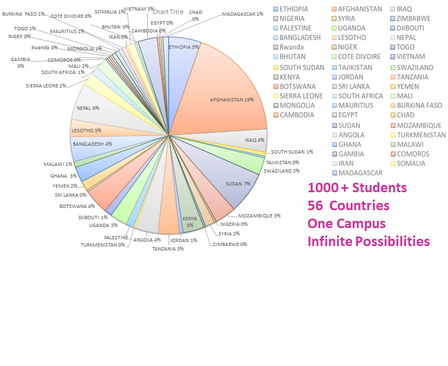
Task: Select the "ANGOLA 4%" data label
Action: (147, 240)
